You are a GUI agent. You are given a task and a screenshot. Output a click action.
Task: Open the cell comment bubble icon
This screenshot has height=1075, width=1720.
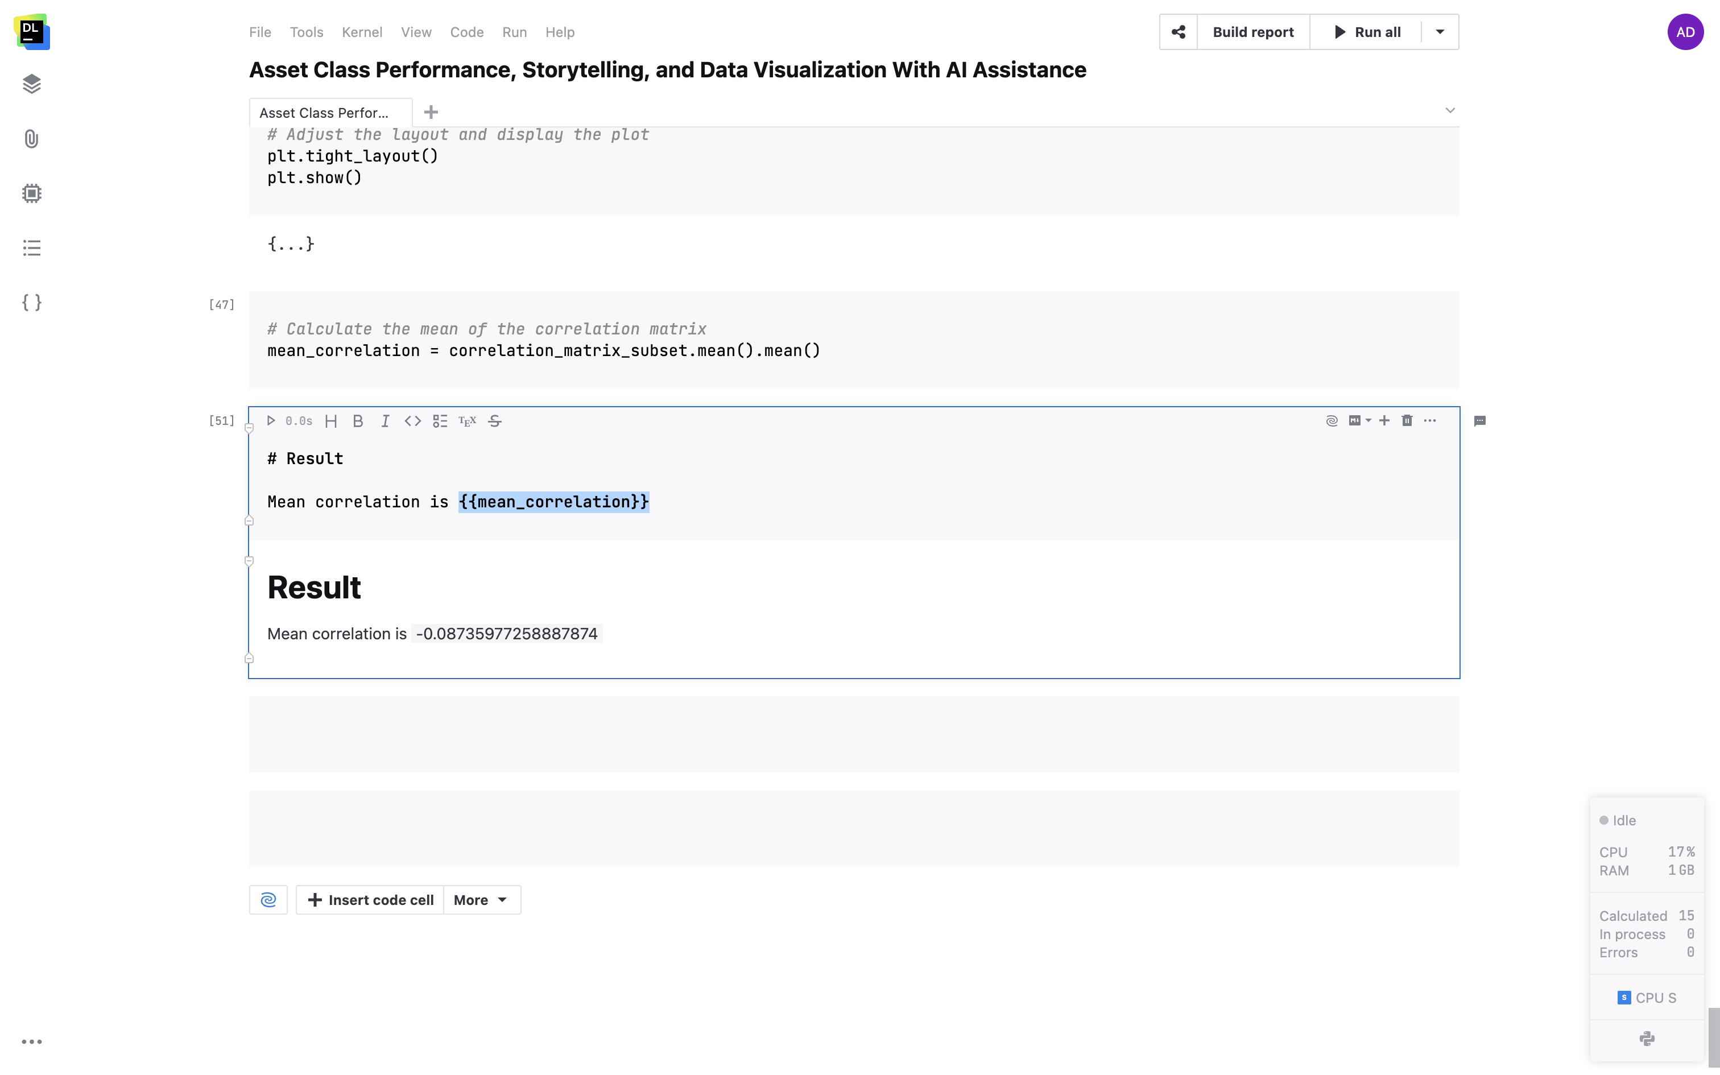coord(1480,421)
